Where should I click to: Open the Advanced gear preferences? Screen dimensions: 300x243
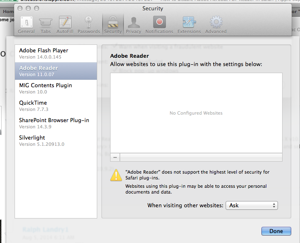tap(216, 25)
